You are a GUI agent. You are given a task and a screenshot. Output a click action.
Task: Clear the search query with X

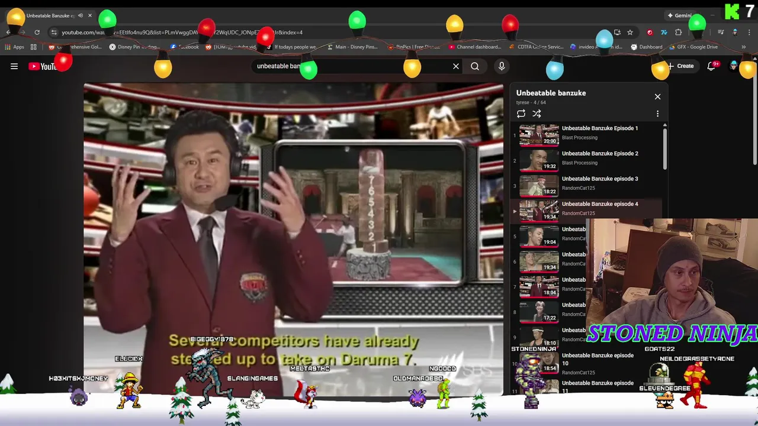point(456,66)
